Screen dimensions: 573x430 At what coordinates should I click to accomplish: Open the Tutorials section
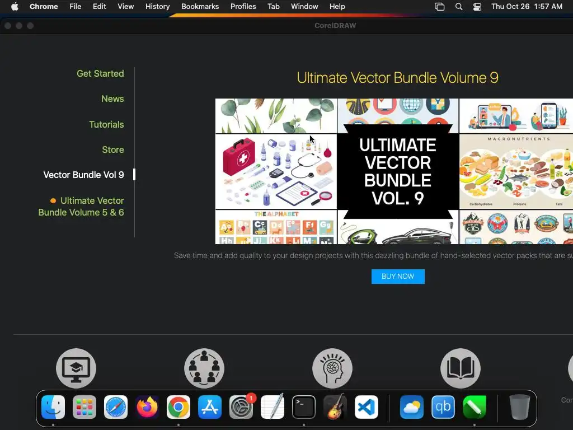[x=106, y=124]
